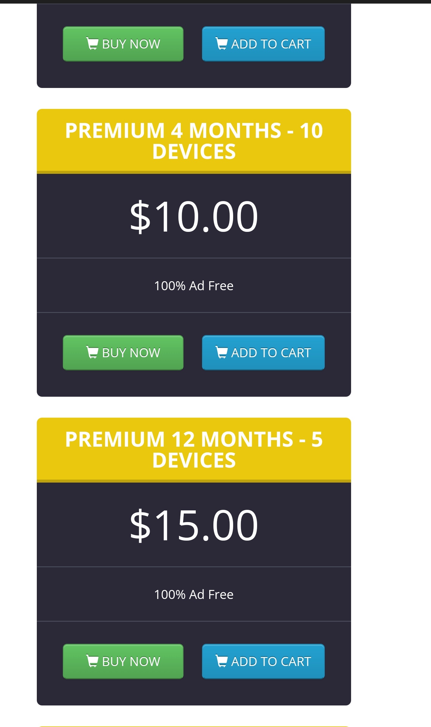
Task: Click cart icon on 4 Months Add to Cart
Action: (221, 352)
